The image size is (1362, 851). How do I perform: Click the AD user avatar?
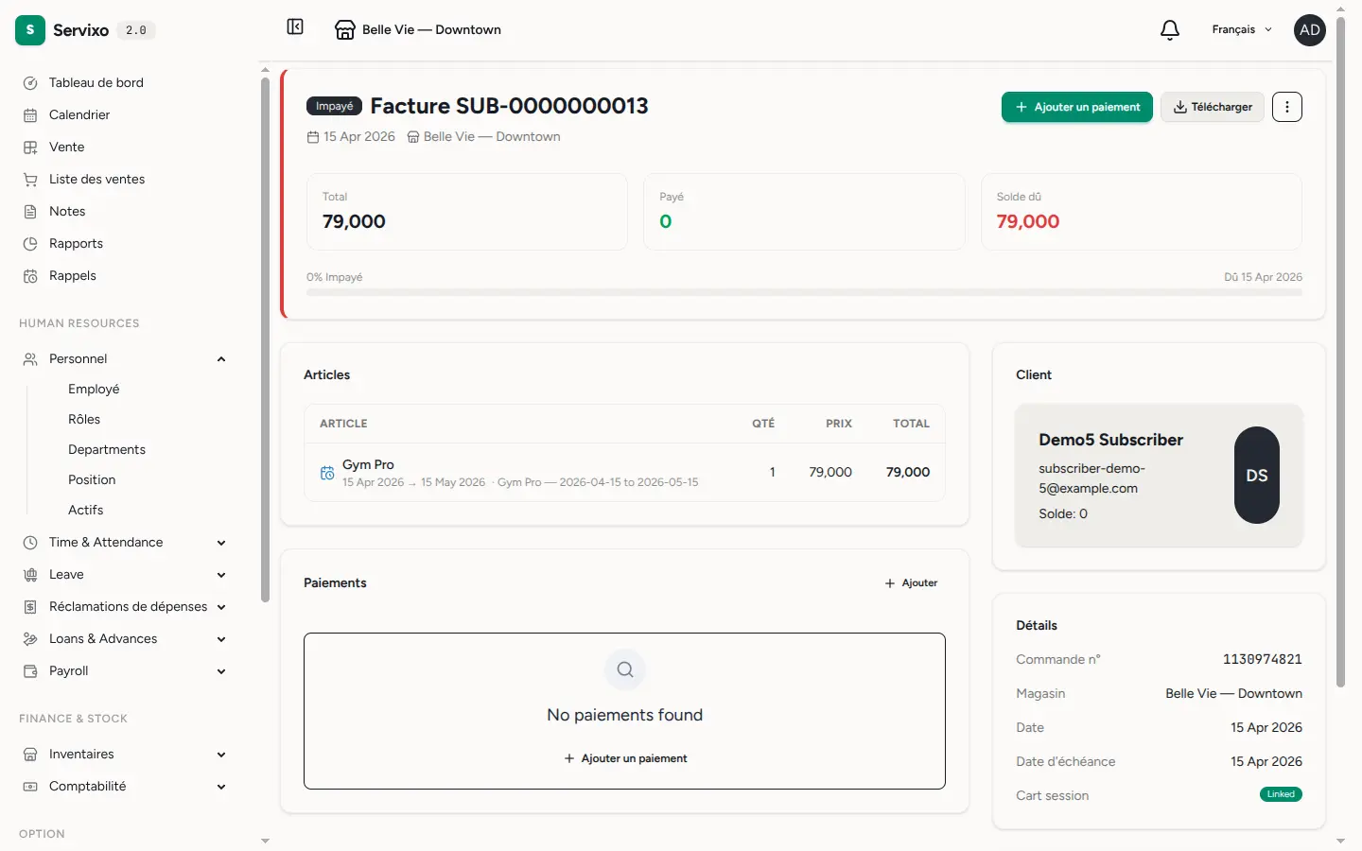click(x=1310, y=30)
